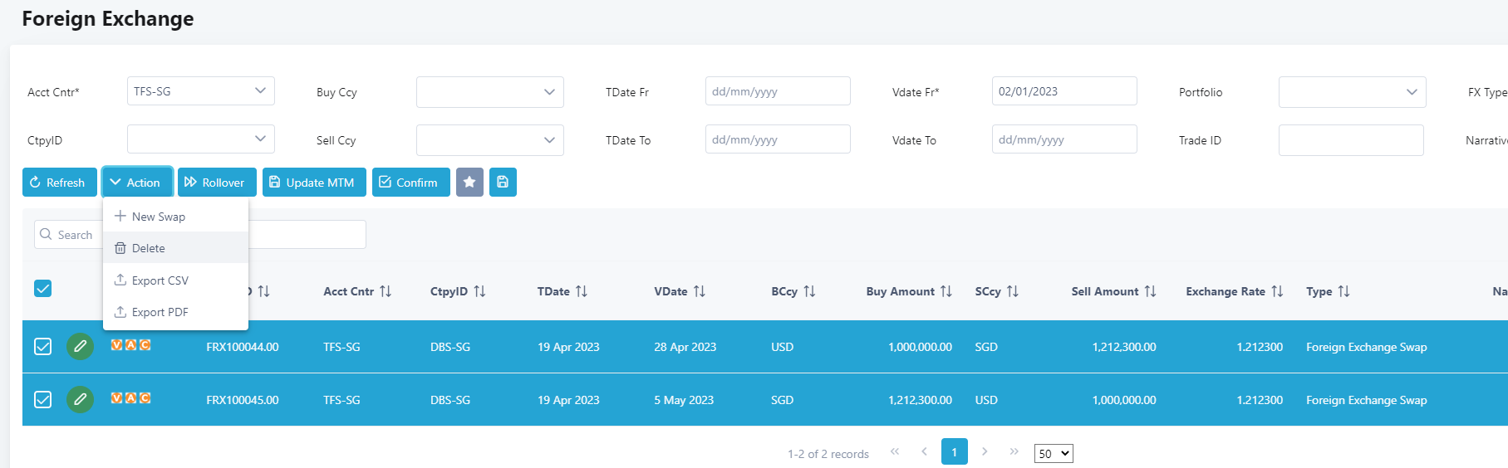Expand the Buy Ccy dropdown
Image resolution: width=1508 pixels, height=468 pixels.
point(489,92)
